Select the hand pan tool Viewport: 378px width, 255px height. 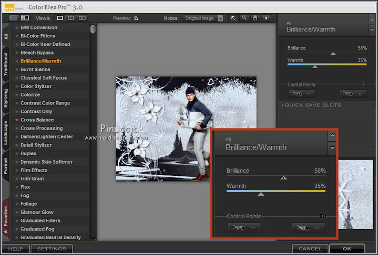255,18
